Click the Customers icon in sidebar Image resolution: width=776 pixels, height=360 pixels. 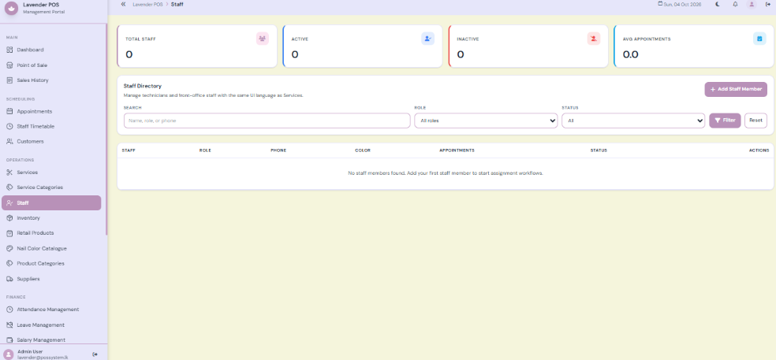coord(9,142)
